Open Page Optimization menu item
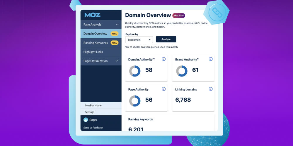 point(101,61)
